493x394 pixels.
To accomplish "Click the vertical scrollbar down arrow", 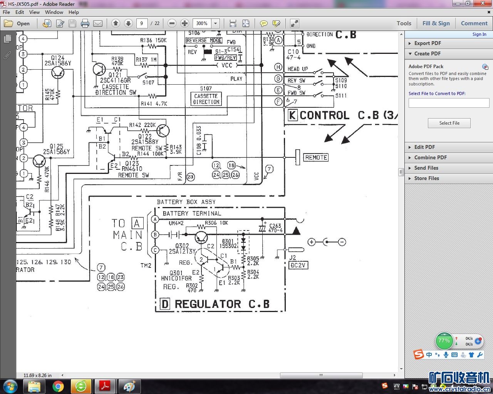I will click(x=401, y=369).
